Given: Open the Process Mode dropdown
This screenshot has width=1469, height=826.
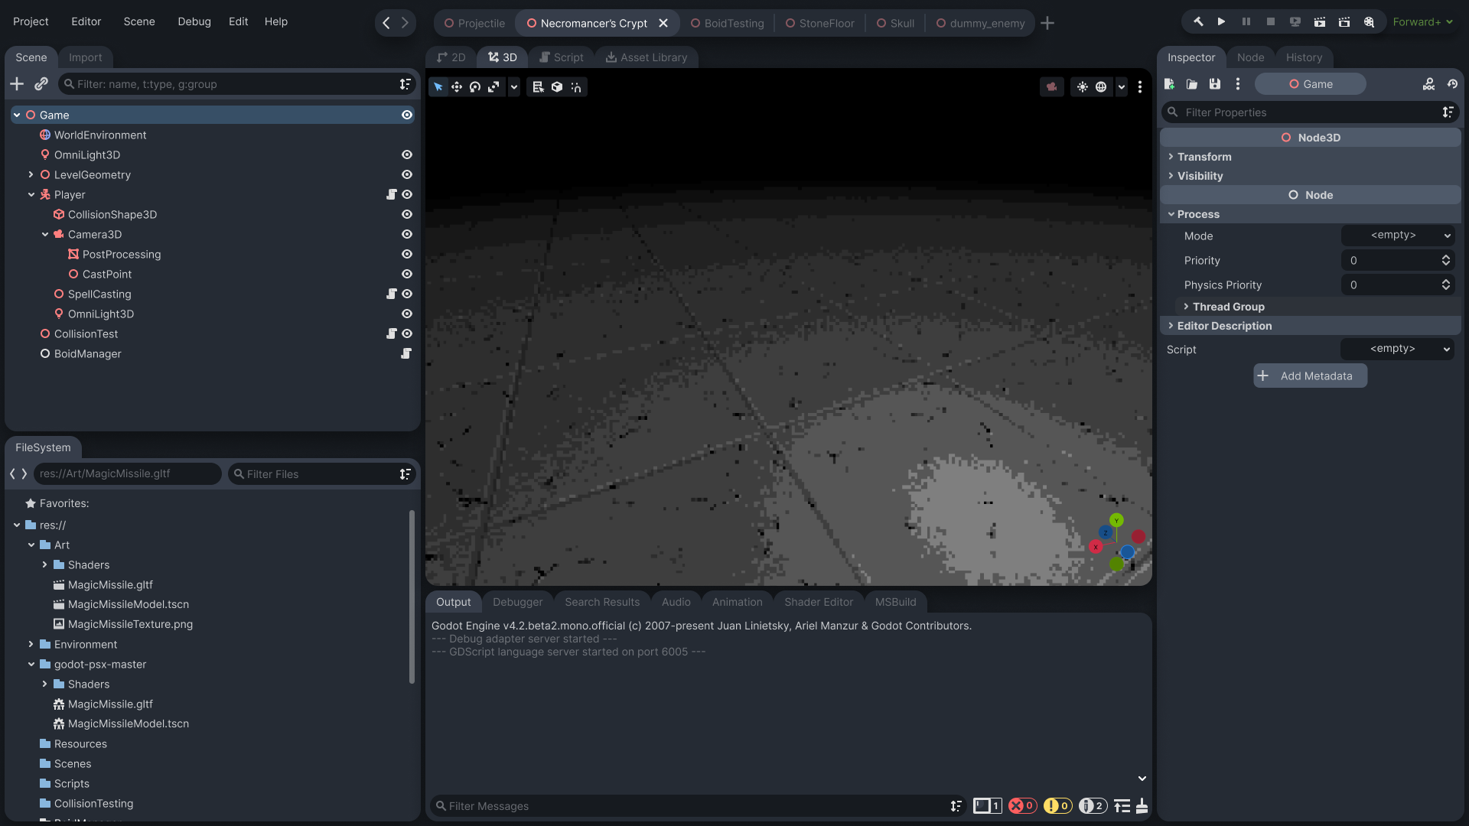Looking at the screenshot, I should point(1397,236).
